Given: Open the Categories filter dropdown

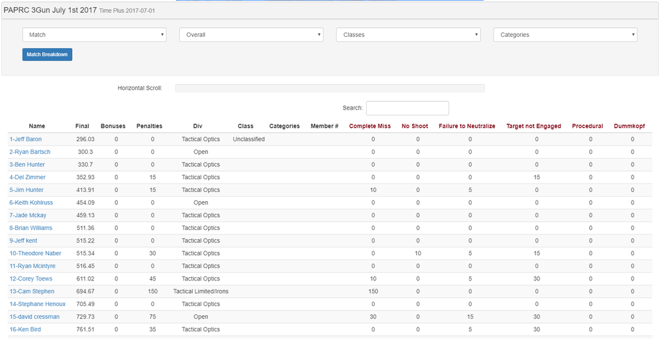Looking at the screenshot, I should [565, 35].
